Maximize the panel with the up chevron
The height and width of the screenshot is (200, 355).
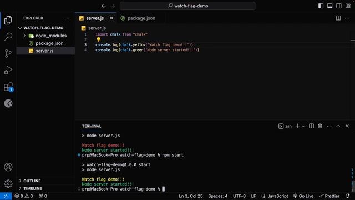click(x=338, y=126)
